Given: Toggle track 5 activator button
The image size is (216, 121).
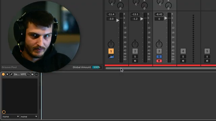Looking at the screenshot, I should click(207, 51).
